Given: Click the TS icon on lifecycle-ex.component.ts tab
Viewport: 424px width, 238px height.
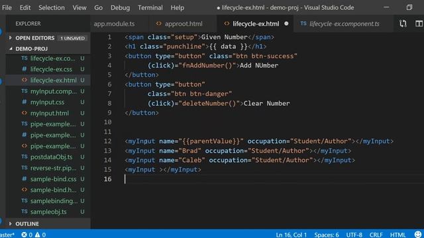Looking at the screenshot, I should point(303,24).
